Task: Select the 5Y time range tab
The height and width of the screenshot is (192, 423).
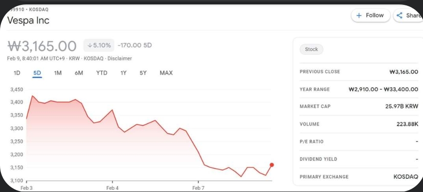Action: 143,73
